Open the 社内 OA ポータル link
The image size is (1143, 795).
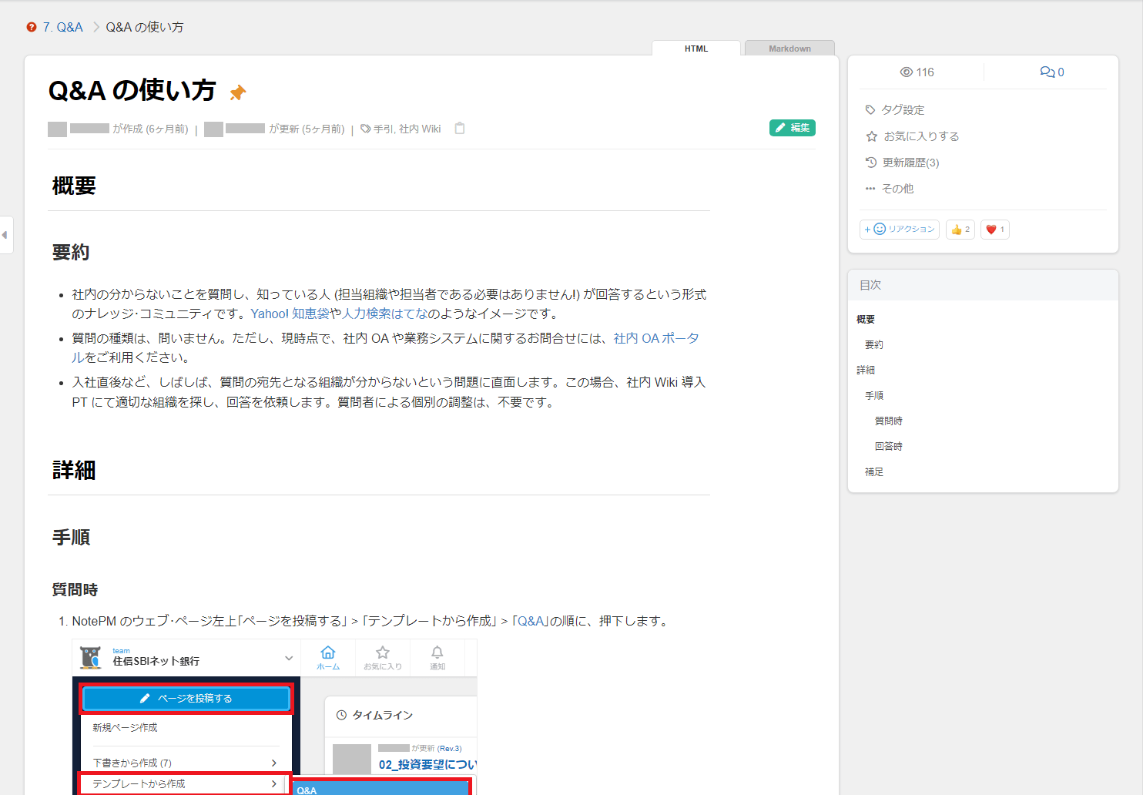point(656,338)
